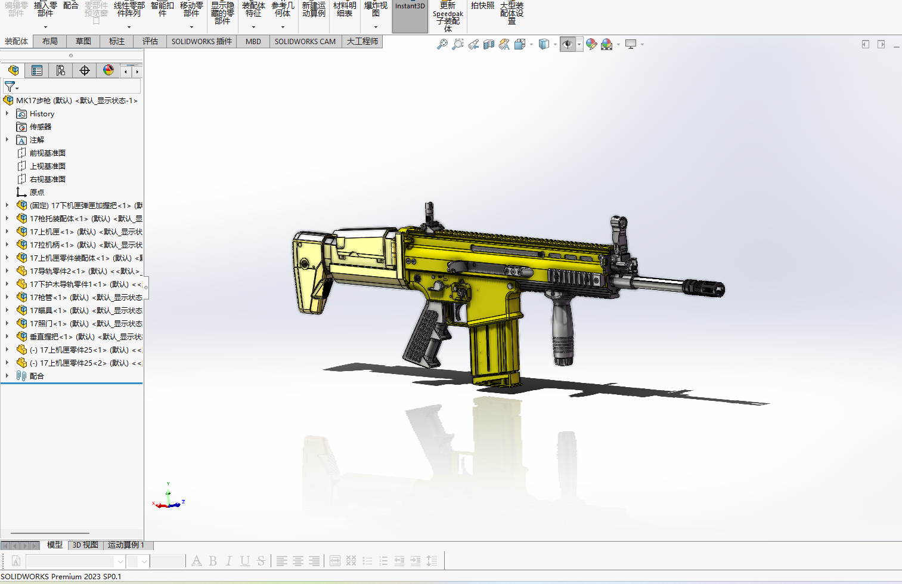Image resolution: width=902 pixels, height=584 pixels.
Task: Expand the 配合 mates folder
Action: click(7, 376)
